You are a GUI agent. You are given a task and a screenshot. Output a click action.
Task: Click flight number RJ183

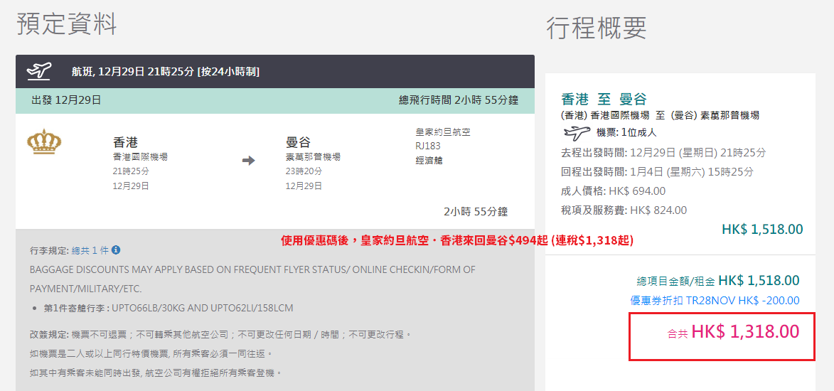coord(428,146)
